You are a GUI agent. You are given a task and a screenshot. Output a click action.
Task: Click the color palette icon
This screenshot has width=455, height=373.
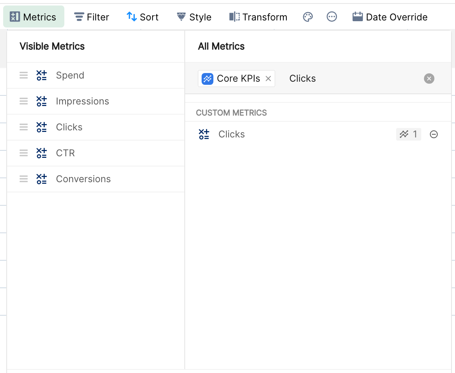coord(308,17)
